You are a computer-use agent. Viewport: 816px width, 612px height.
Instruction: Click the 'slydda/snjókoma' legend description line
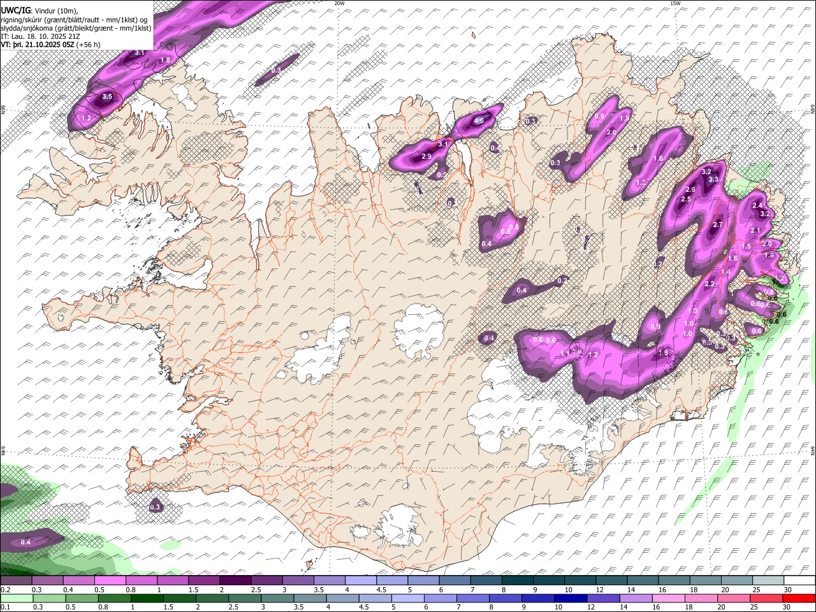[76, 28]
